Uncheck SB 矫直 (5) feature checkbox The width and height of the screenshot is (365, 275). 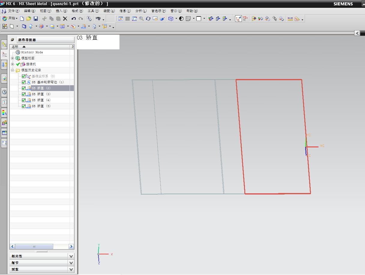coord(24,106)
